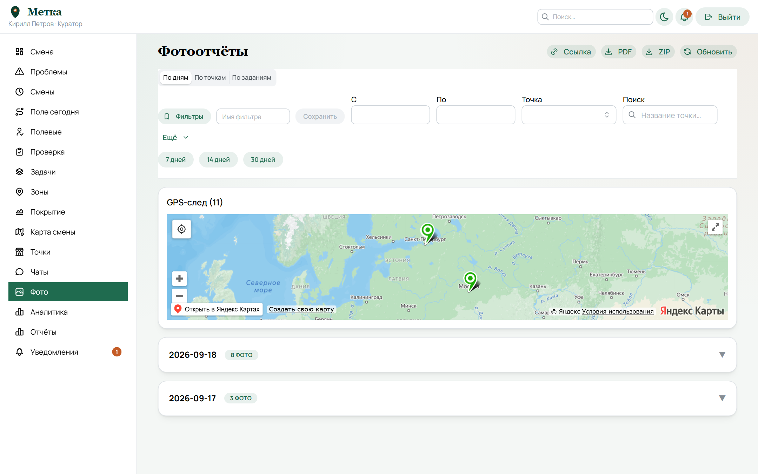The width and height of the screenshot is (758, 474).
Task: Go to Точки section
Action: (68, 252)
